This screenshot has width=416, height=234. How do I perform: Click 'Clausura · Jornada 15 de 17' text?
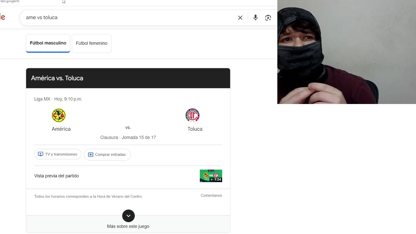coord(128,137)
